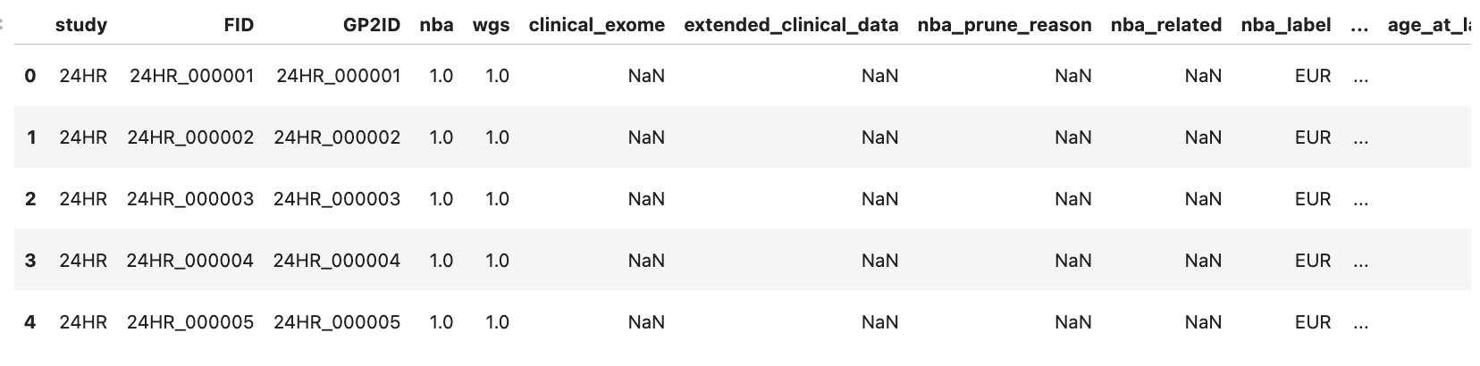Select the nba_label column header
The width and height of the screenshot is (1480, 366).
tap(1285, 25)
